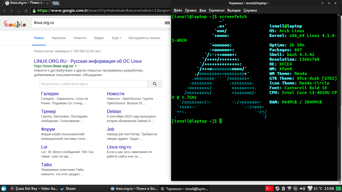Switch to the Терминал taskbar button
This screenshot has height=192, width=342.
(184, 188)
